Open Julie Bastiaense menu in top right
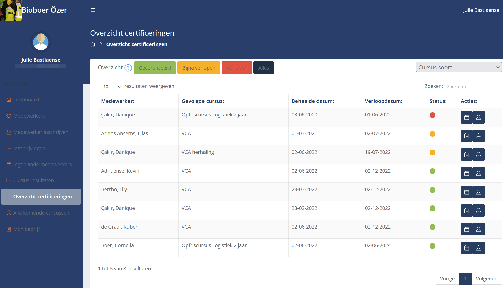503x288 pixels. tap(481, 10)
